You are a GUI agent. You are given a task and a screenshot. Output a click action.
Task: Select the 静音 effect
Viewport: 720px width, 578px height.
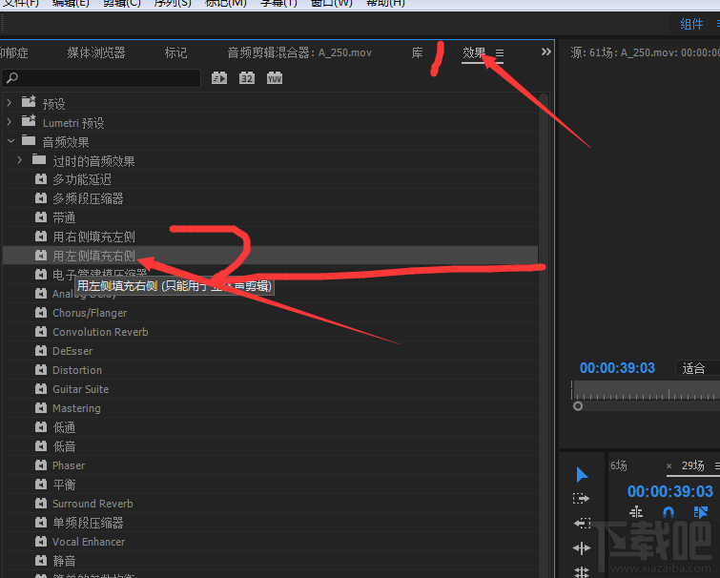point(64,561)
